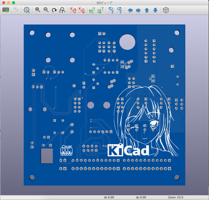
Task: Move the board up with the arrow
Action: click(x=147, y=10)
